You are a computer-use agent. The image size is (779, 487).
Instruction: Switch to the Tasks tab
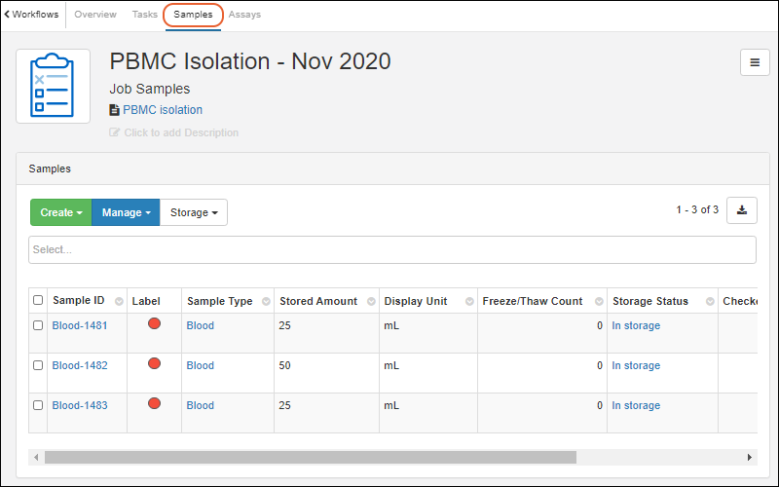pos(144,15)
